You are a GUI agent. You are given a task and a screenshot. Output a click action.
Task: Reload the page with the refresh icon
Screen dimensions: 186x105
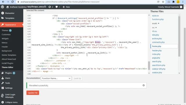(12, 2)
